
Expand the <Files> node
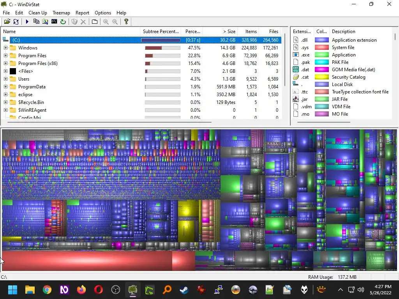pos(5,71)
